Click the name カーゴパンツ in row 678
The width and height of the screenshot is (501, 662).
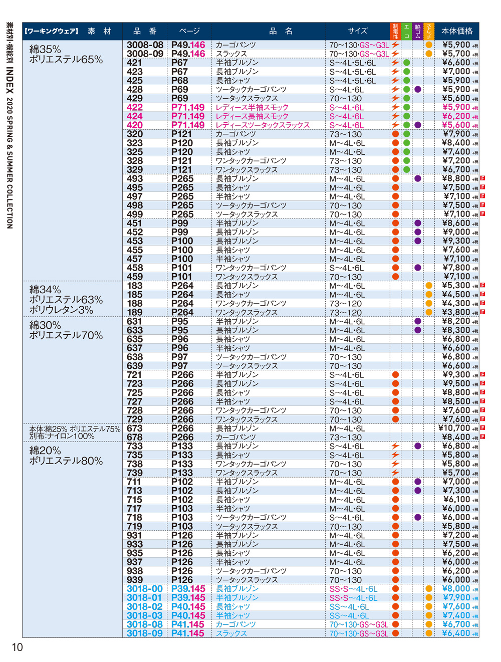pos(235,437)
